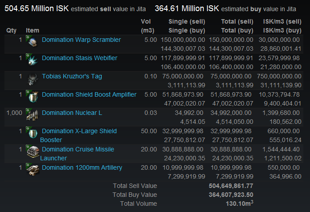
Task: Click the Item column header
Action: tap(33, 30)
